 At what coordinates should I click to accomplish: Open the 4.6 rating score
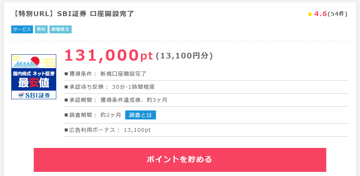pos(320,14)
